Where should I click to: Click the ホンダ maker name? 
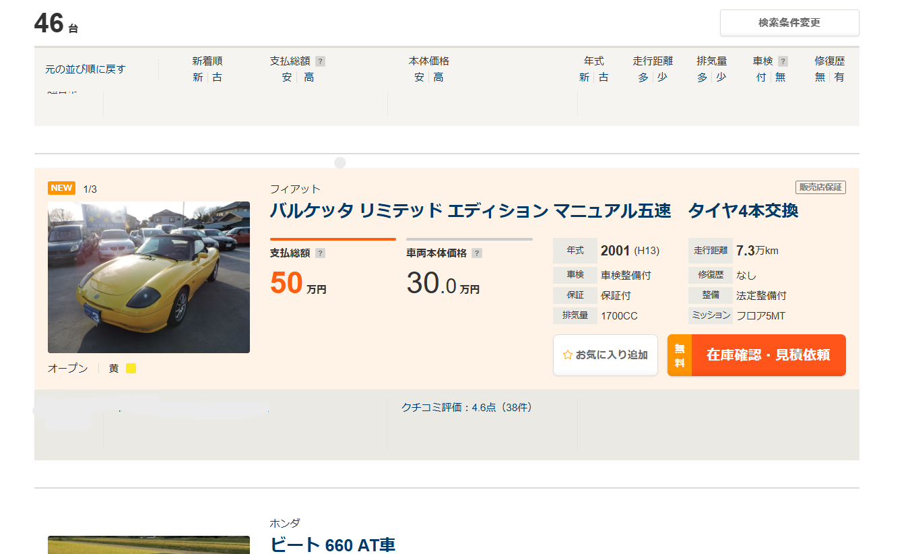[x=285, y=523]
